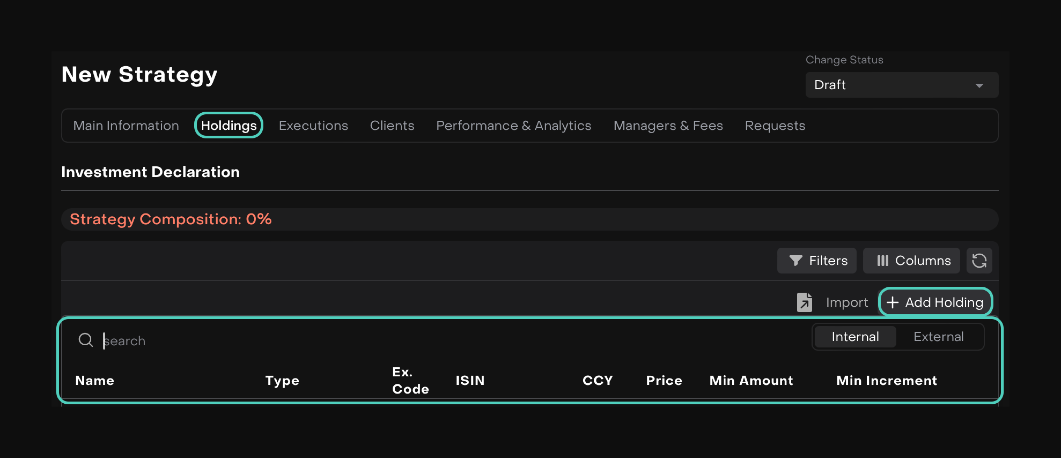The height and width of the screenshot is (458, 1061).
Task: Click the plus icon for Add Holding
Action: (892, 302)
